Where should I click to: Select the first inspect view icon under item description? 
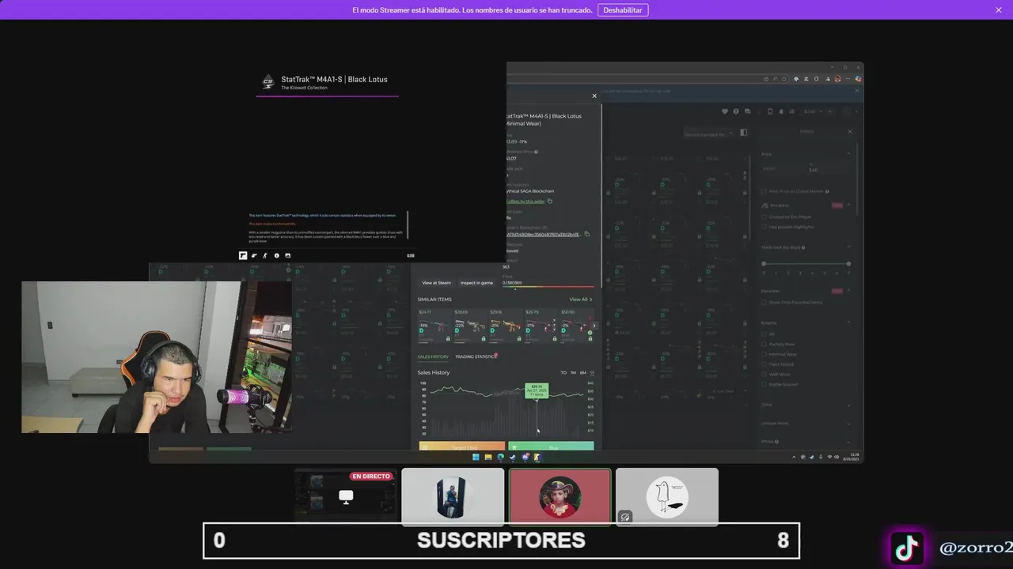[x=243, y=255]
